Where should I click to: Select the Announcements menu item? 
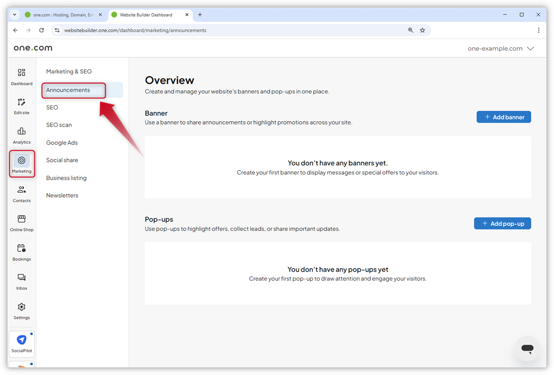coord(68,90)
